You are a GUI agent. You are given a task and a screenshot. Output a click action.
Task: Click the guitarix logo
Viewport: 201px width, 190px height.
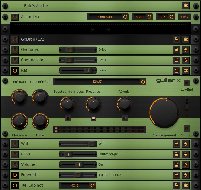coord(169,81)
